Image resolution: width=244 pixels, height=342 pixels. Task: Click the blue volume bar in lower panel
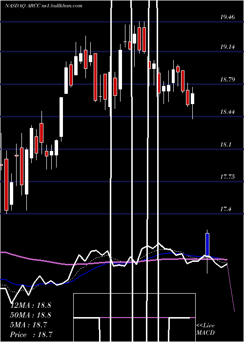click(207, 244)
